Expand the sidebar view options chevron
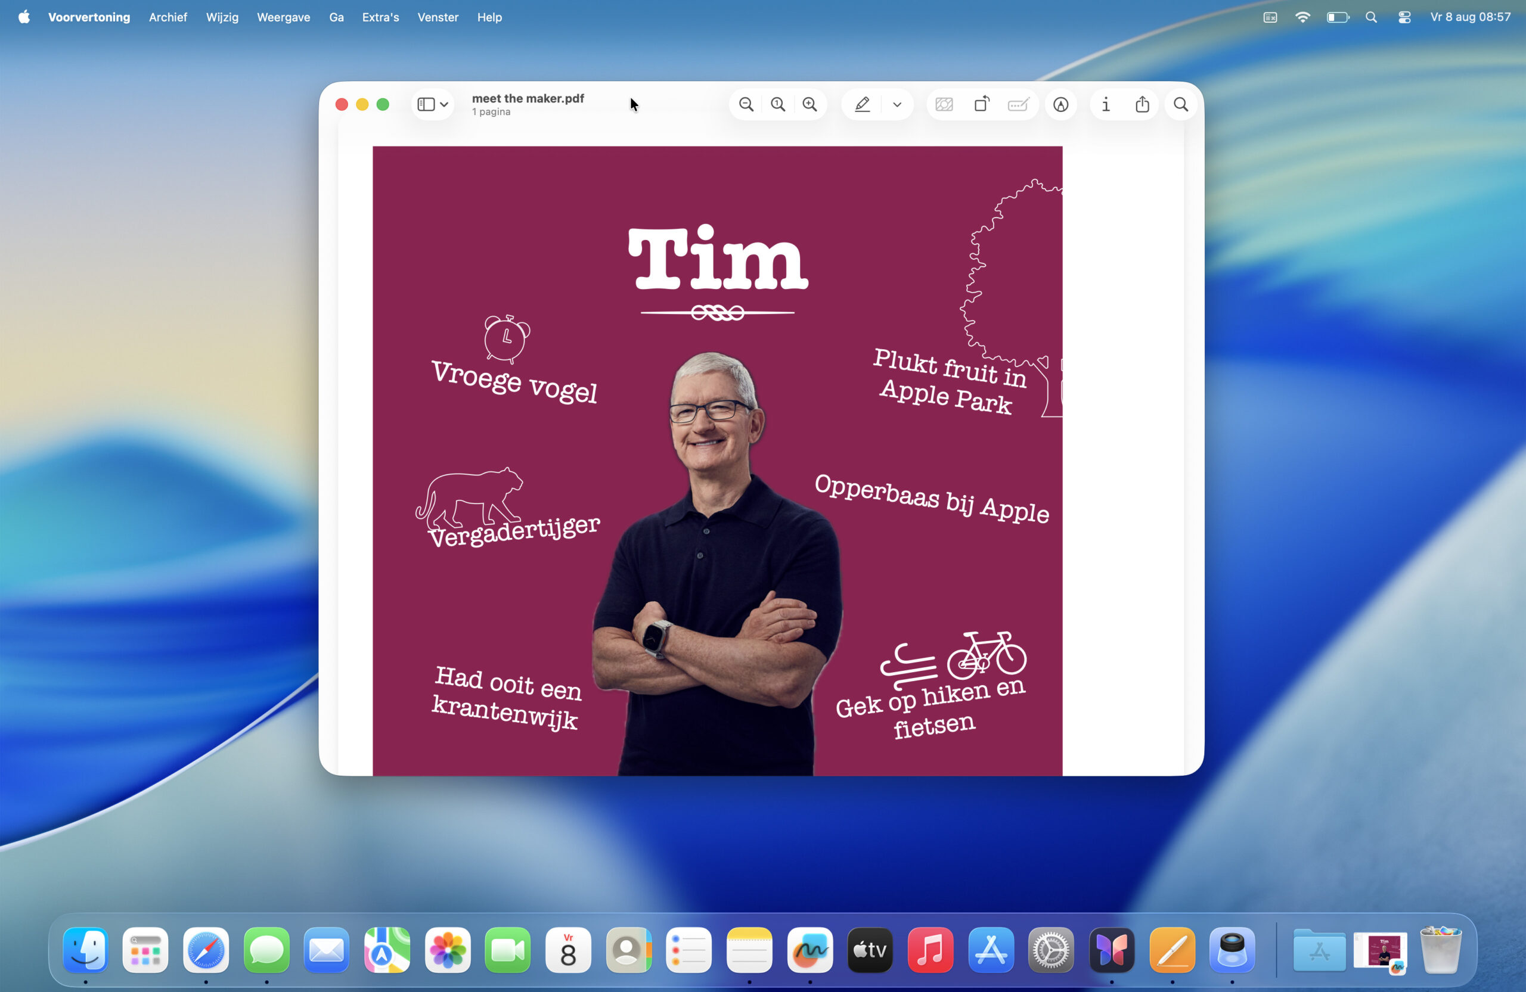This screenshot has height=992, width=1526. point(443,104)
